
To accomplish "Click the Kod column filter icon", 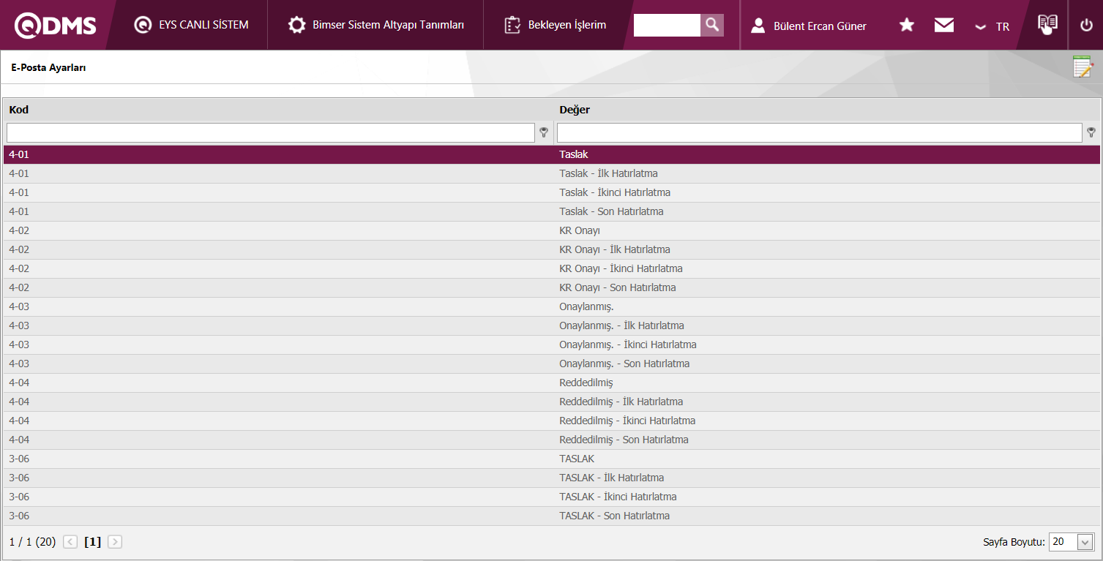I will point(544,132).
